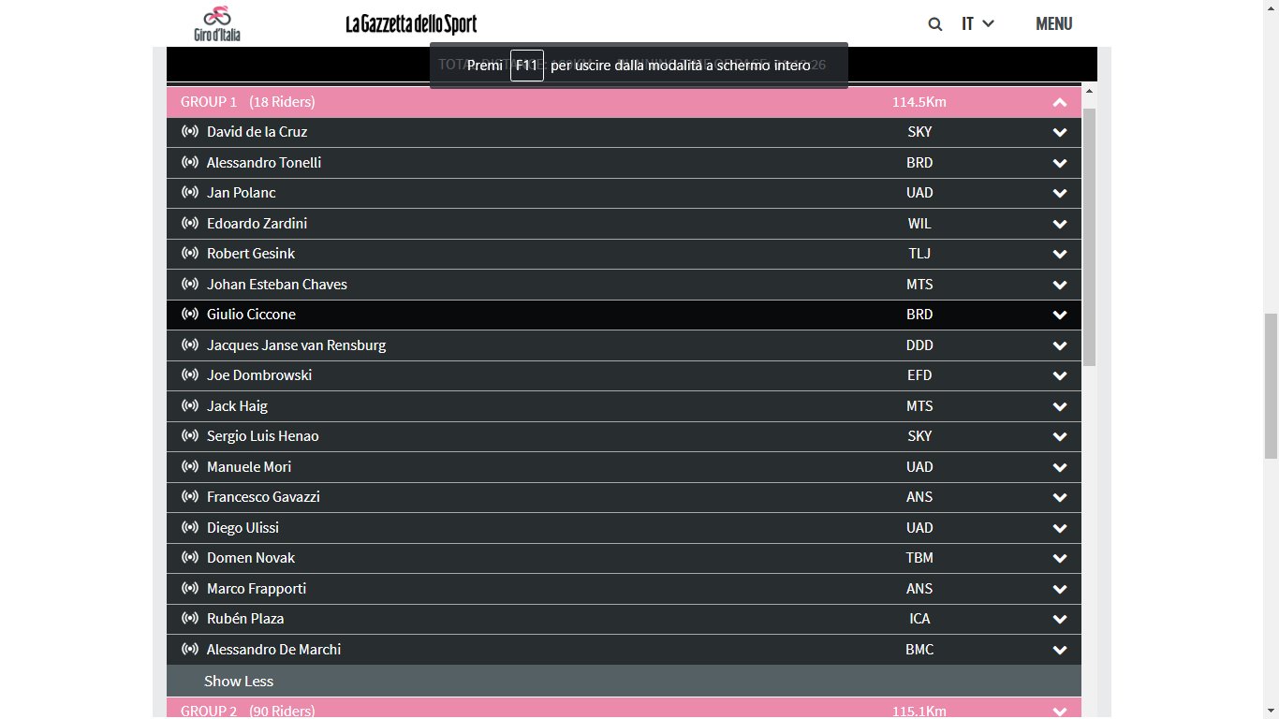
Task: Click live signal icon beside Johan Esteban Chaves
Action: click(x=190, y=284)
